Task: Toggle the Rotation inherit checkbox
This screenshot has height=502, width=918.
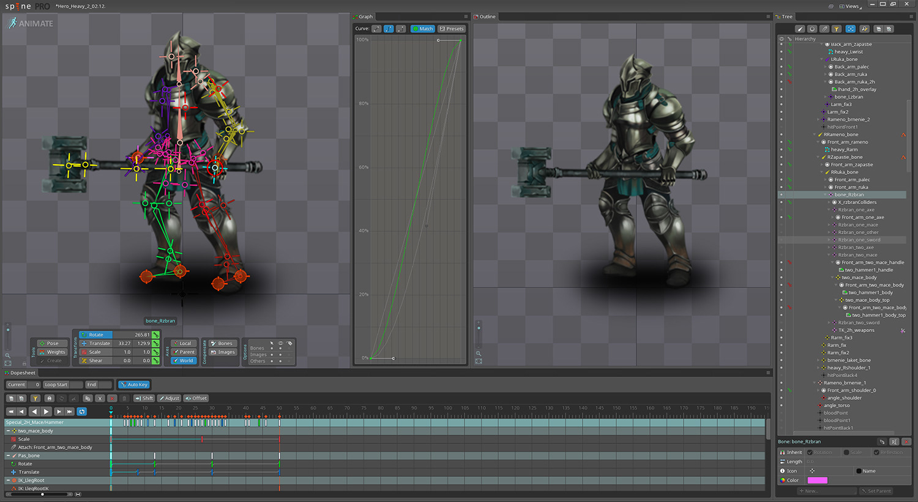Action: click(x=810, y=452)
